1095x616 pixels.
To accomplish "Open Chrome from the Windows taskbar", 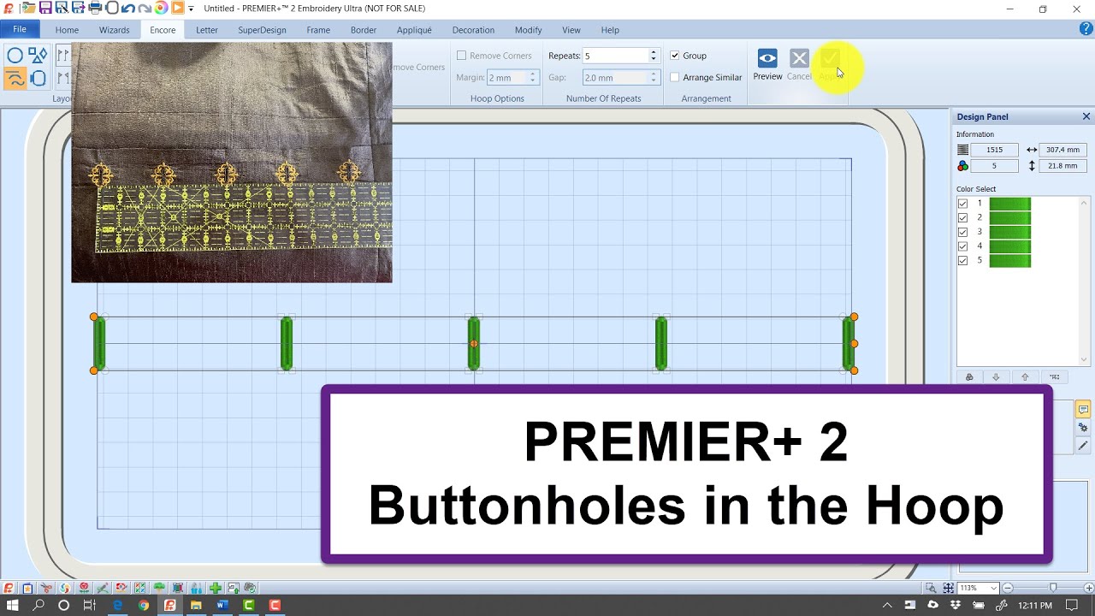I will pyautogui.click(x=144, y=605).
